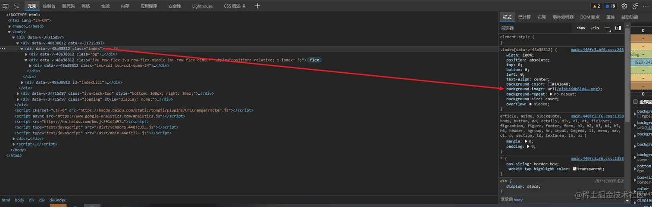Expand margin property triangle

526,141
